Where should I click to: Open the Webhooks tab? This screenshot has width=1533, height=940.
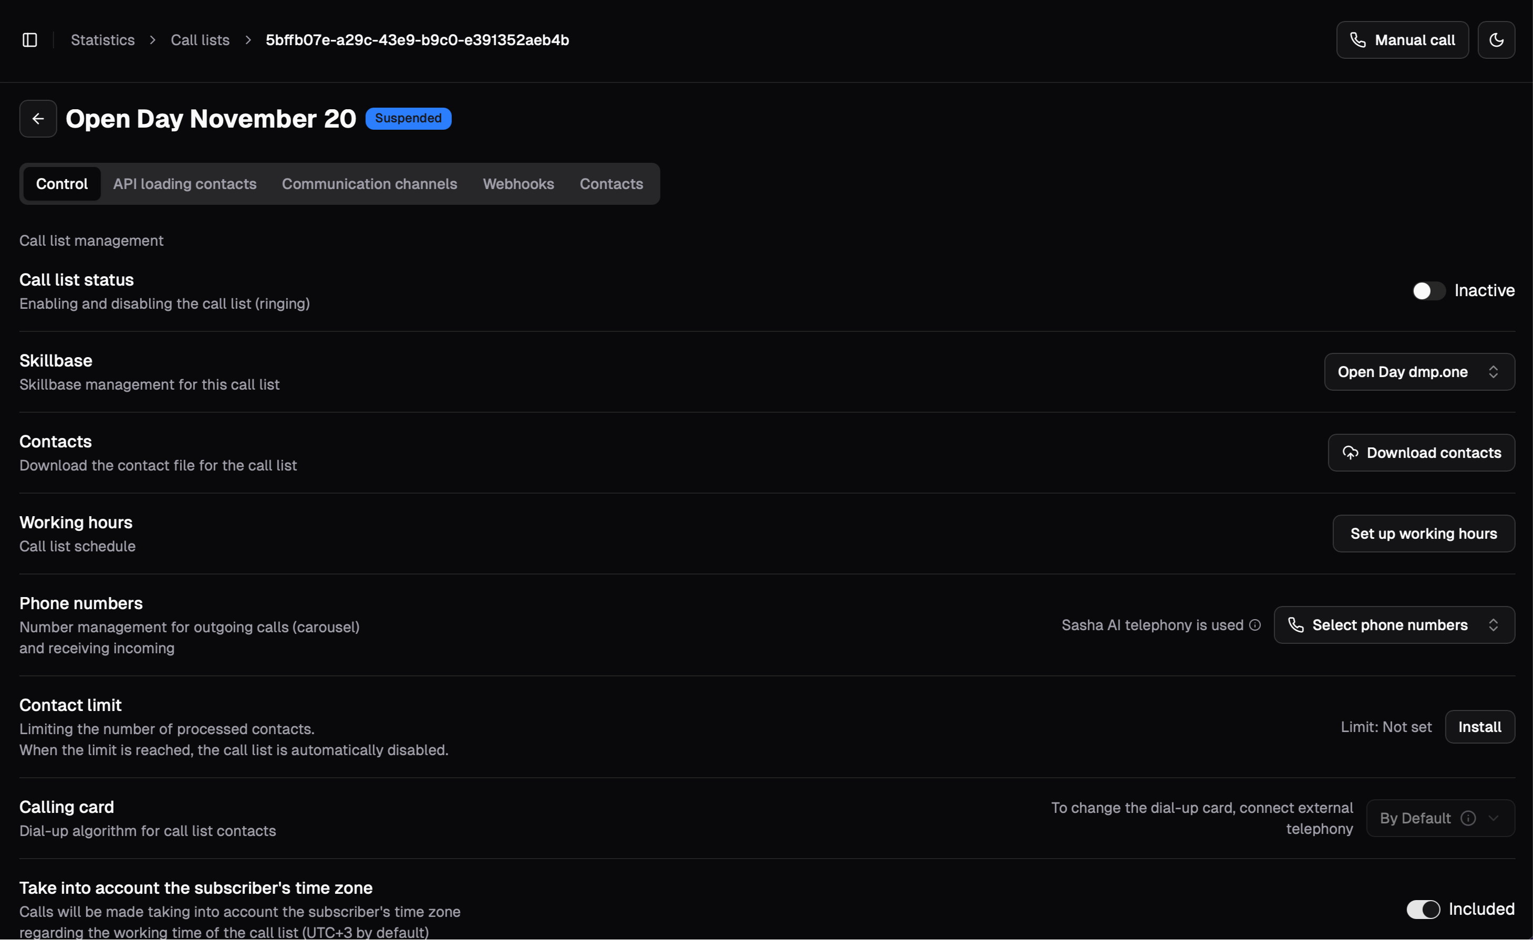[518, 184]
